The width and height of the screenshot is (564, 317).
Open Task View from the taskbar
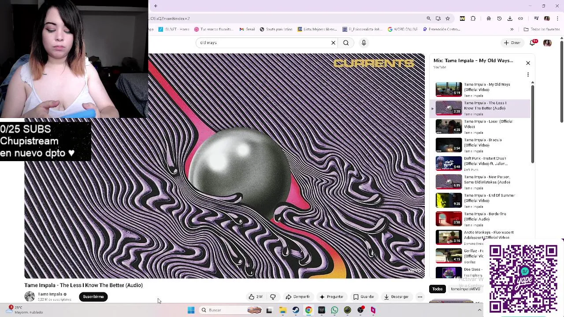pos(269,310)
